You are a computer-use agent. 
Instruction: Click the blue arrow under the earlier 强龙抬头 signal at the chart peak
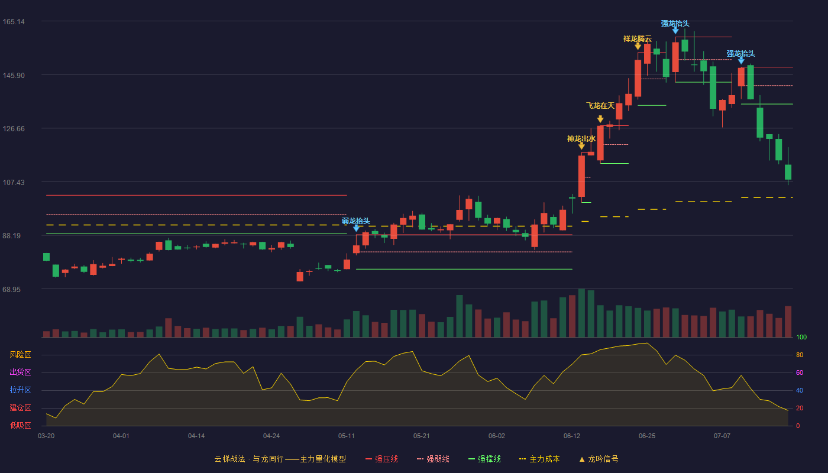675,30
